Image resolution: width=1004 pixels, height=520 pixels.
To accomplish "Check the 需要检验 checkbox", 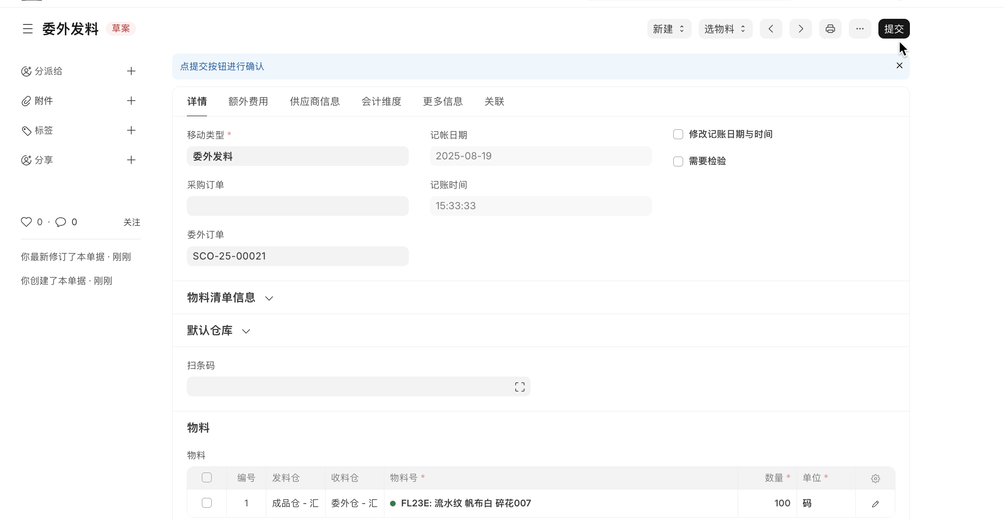I will coord(678,161).
